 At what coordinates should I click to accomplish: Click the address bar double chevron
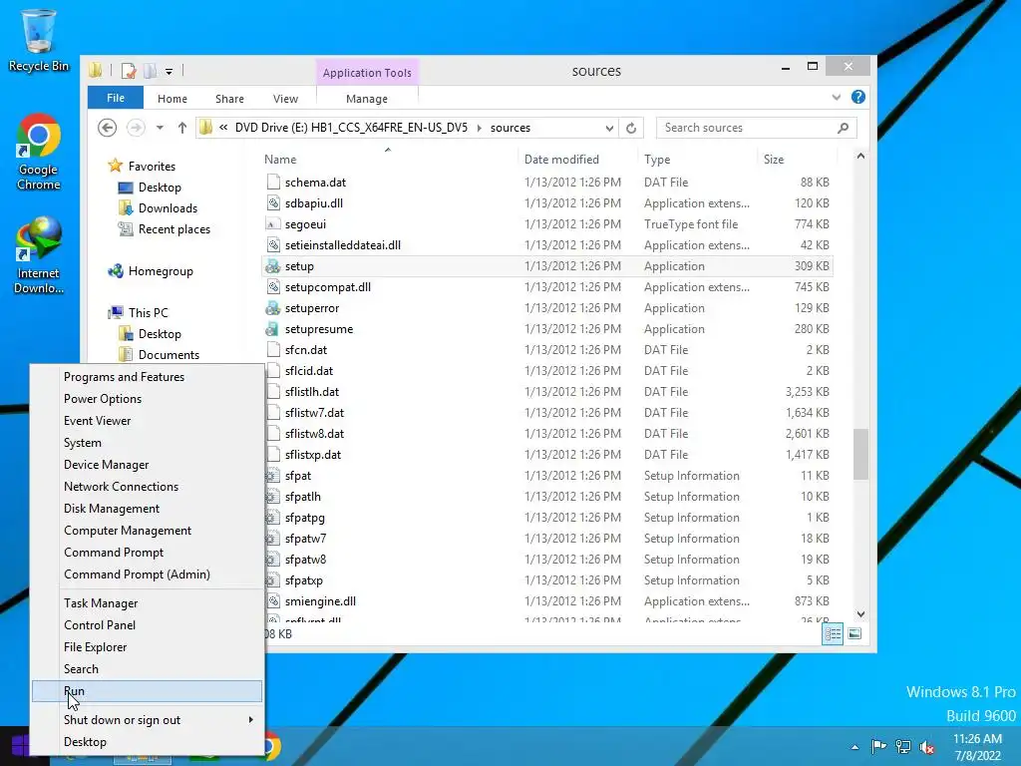223,128
